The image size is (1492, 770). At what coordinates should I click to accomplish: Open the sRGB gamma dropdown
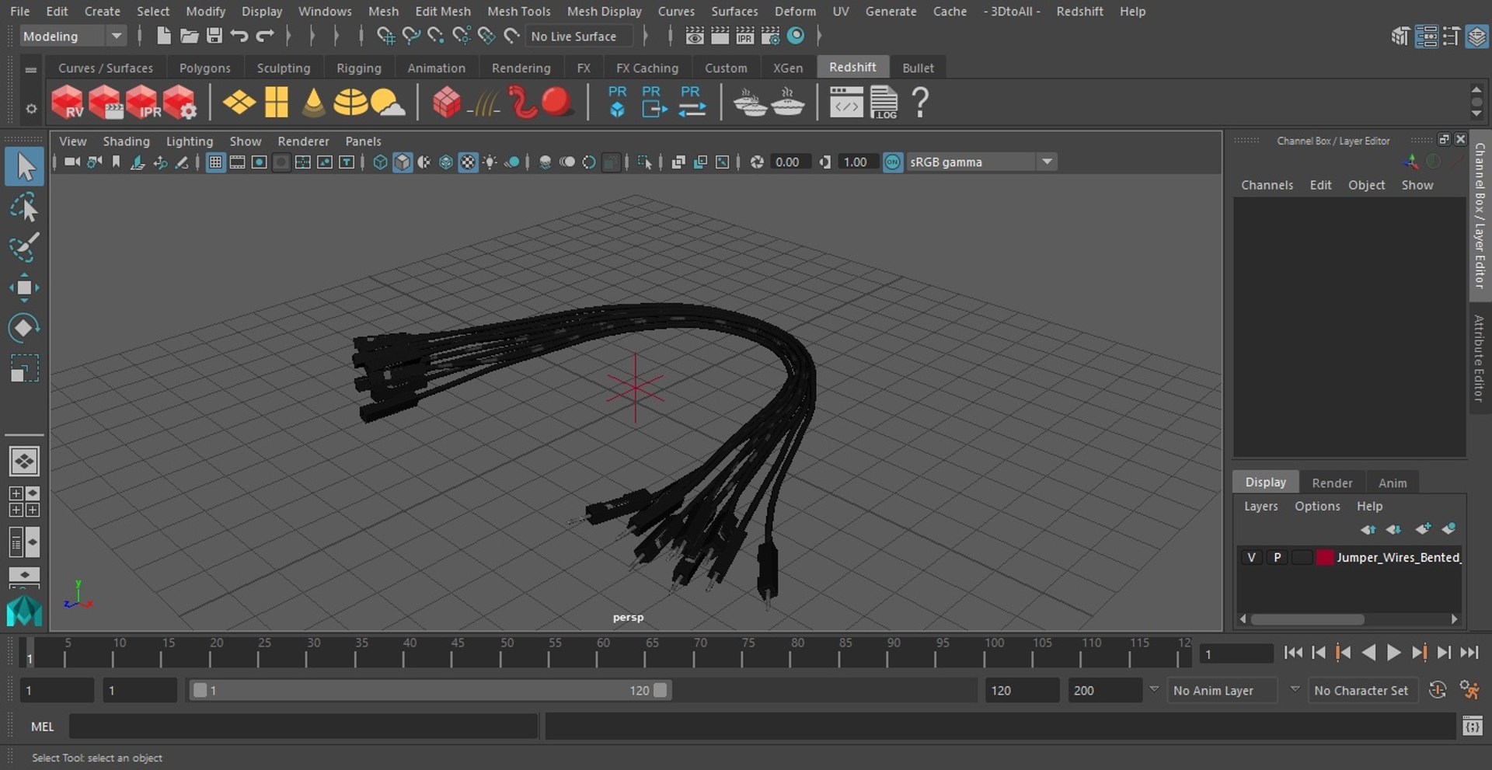pos(981,162)
